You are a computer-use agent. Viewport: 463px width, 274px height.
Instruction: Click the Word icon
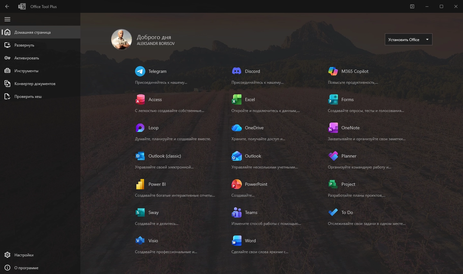(x=237, y=241)
